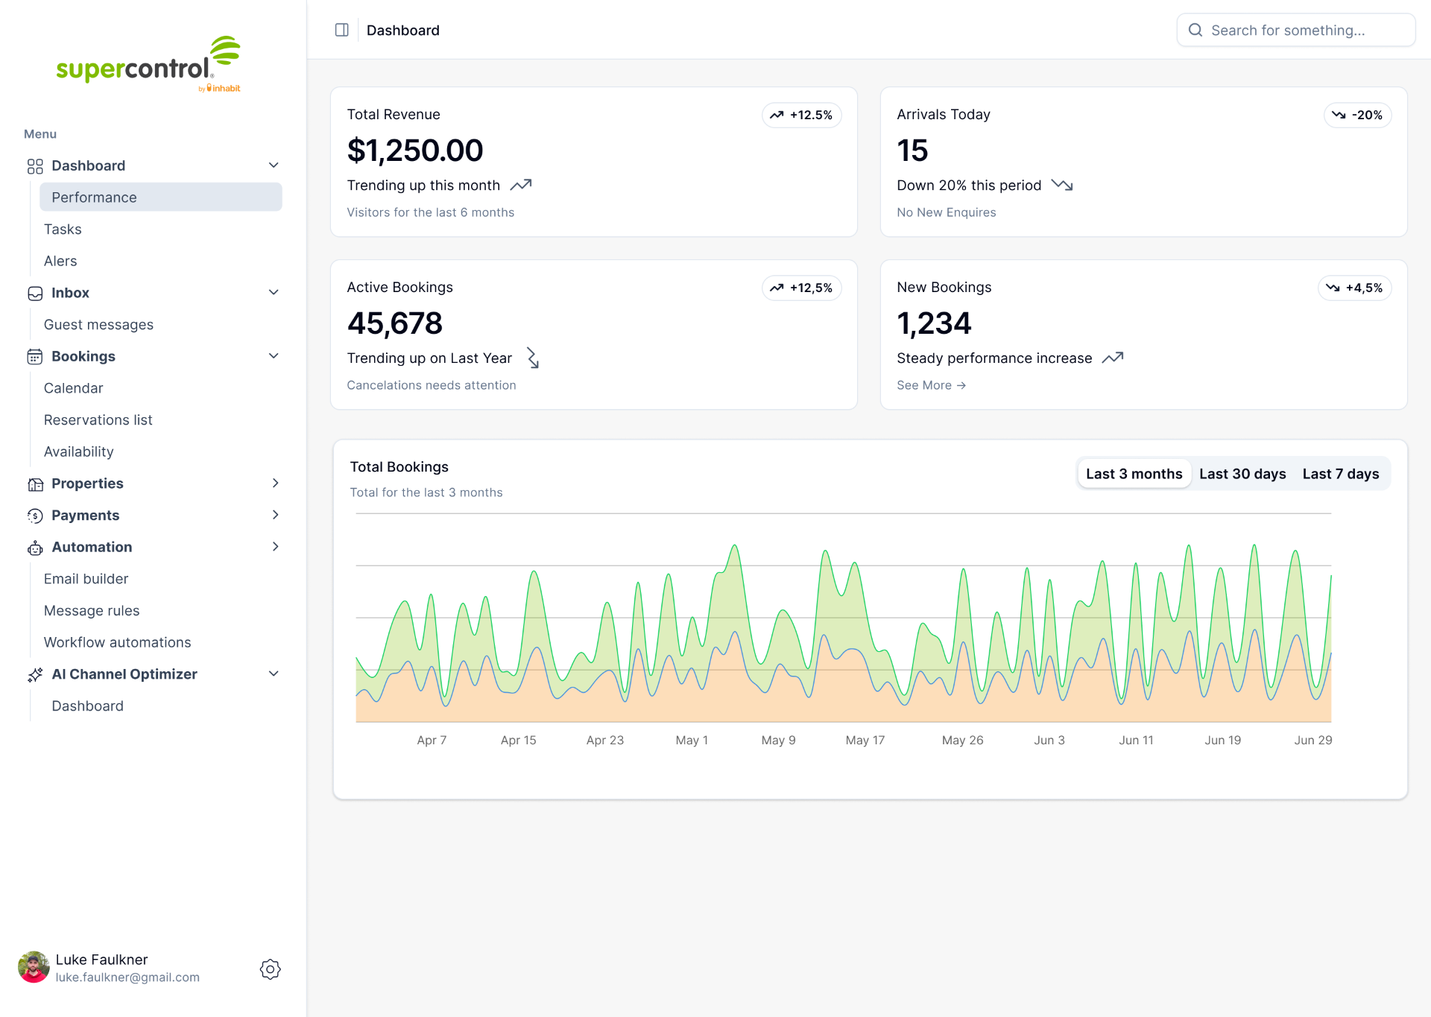Click luke.faulkner@gmail.com email text
The width and height of the screenshot is (1431, 1017).
pos(127,978)
